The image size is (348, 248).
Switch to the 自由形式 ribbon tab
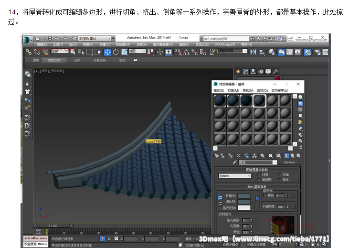(54, 60)
